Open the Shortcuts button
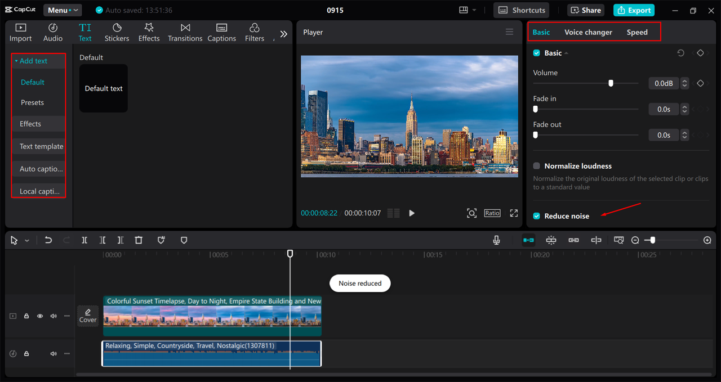The image size is (721, 382). pos(521,10)
